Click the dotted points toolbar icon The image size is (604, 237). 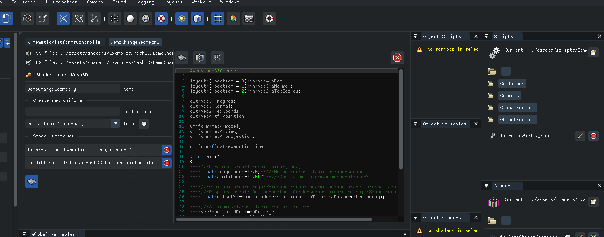point(114,19)
